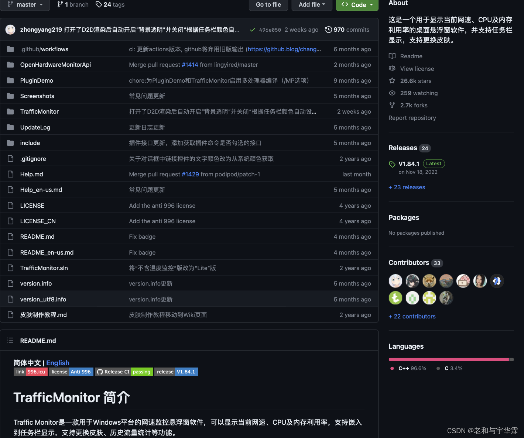Switch README to English
Image resolution: width=524 pixels, height=438 pixels.
coord(58,363)
